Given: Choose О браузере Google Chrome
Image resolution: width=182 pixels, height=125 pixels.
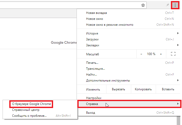Looking at the screenshot, I should (x=31, y=104).
